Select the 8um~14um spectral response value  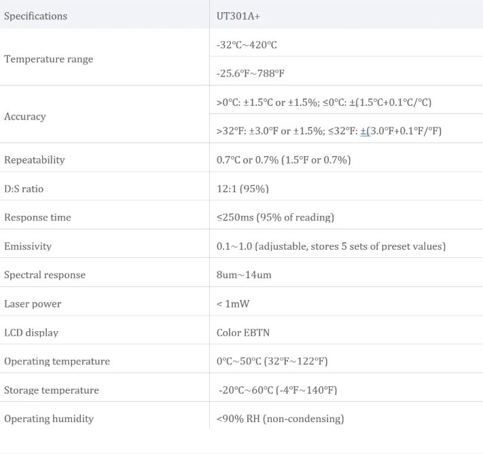244,276
